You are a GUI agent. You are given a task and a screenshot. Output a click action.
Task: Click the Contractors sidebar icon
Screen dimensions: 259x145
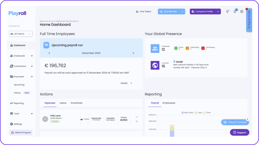11,66
